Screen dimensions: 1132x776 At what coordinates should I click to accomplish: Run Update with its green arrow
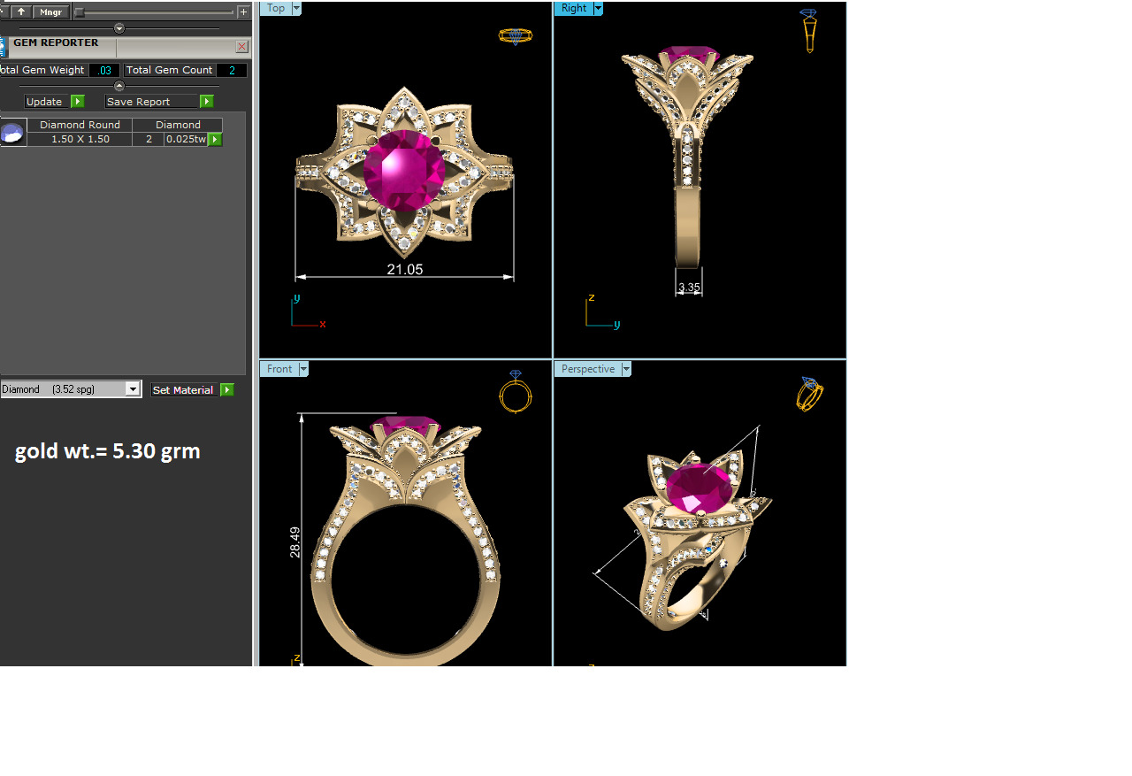point(78,102)
